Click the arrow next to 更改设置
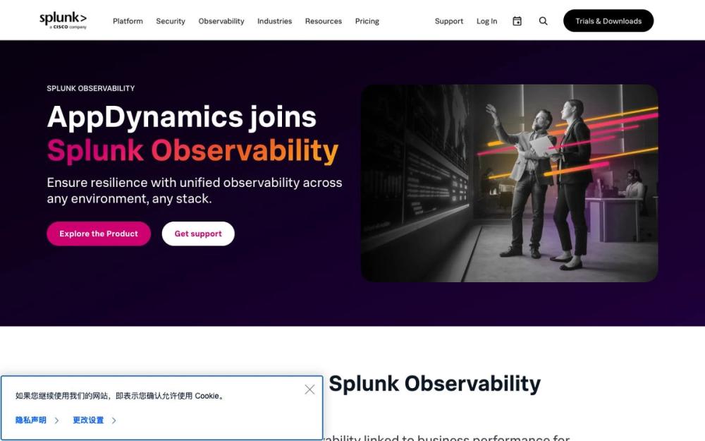 click(x=114, y=421)
